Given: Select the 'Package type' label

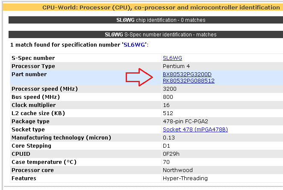Looking at the screenshot, I should tap(30, 121).
